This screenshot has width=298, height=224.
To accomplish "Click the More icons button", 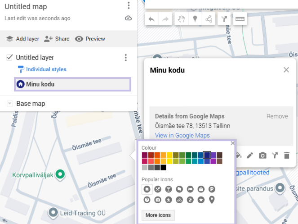I will (x=158, y=215).
